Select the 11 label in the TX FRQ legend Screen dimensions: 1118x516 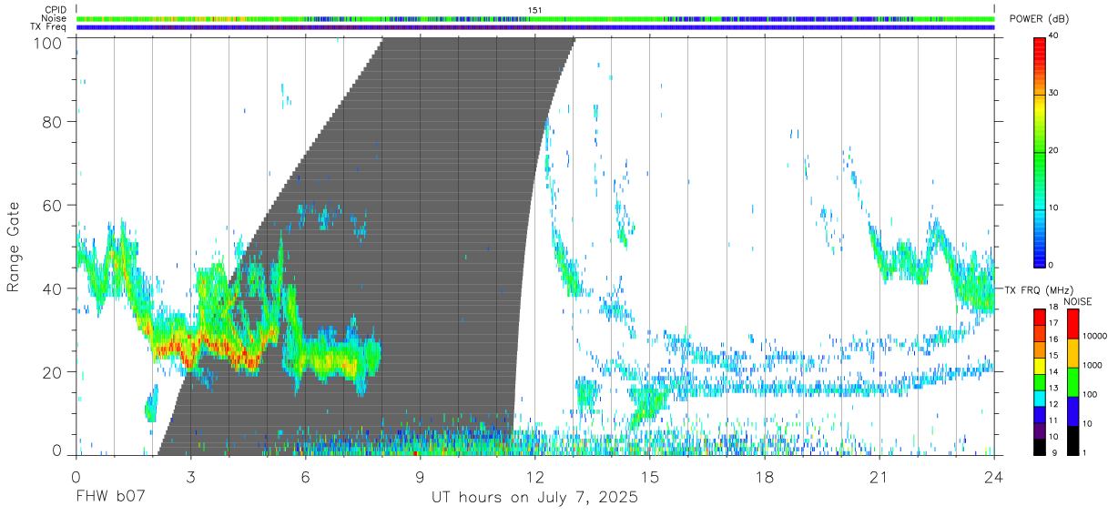coord(1053,420)
